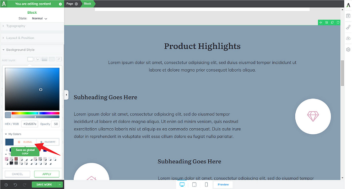Click the first 'Subheading Goes Here' heading

click(x=106, y=97)
